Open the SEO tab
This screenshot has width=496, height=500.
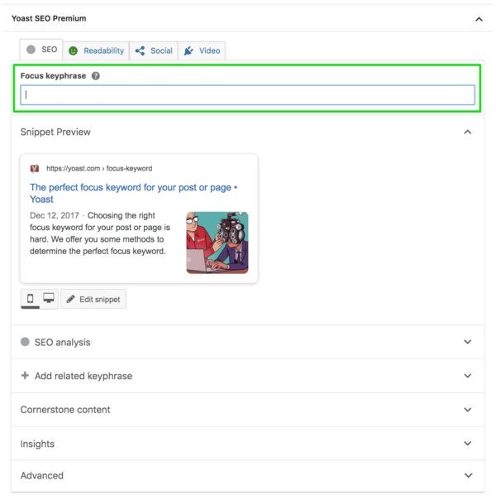[x=42, y=50]
